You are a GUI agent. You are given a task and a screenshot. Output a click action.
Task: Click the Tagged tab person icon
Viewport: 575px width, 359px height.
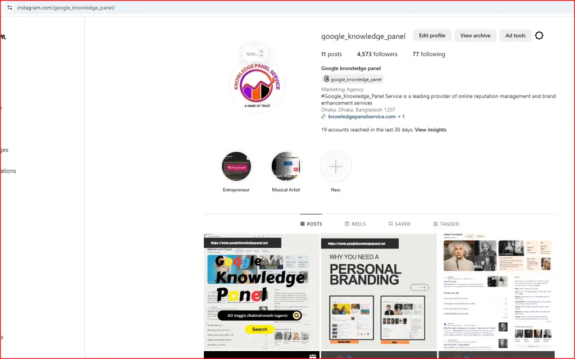436,224
